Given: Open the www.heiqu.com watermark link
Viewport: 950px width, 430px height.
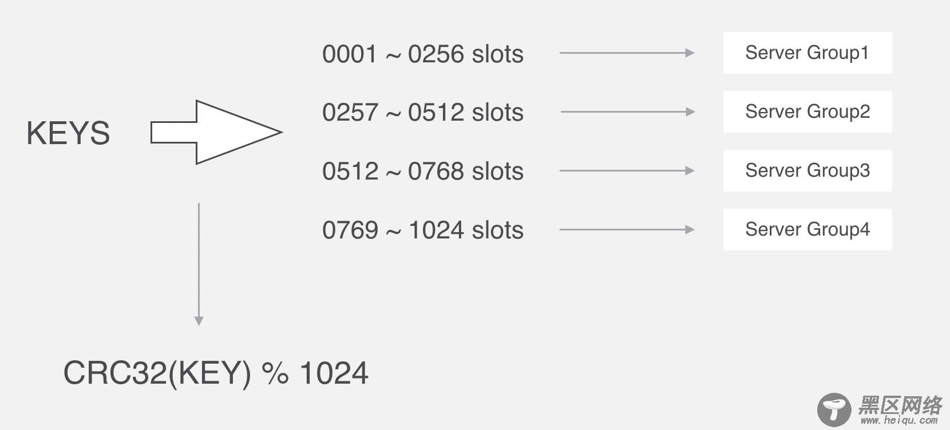Looking at the screenshot, I should click(899, 421).
